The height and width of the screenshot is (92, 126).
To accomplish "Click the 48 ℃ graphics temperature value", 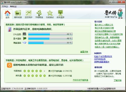I will [x=69, y=38].
